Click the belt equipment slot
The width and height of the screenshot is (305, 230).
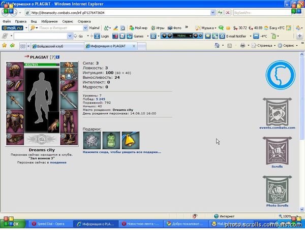click(x=15, y=139)
